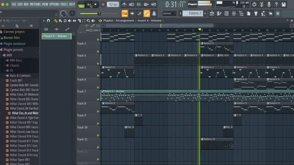Open the PATTERNS menu
This screenshot has width=294, height=165.
pyautogui.click(x=35, y=4)
